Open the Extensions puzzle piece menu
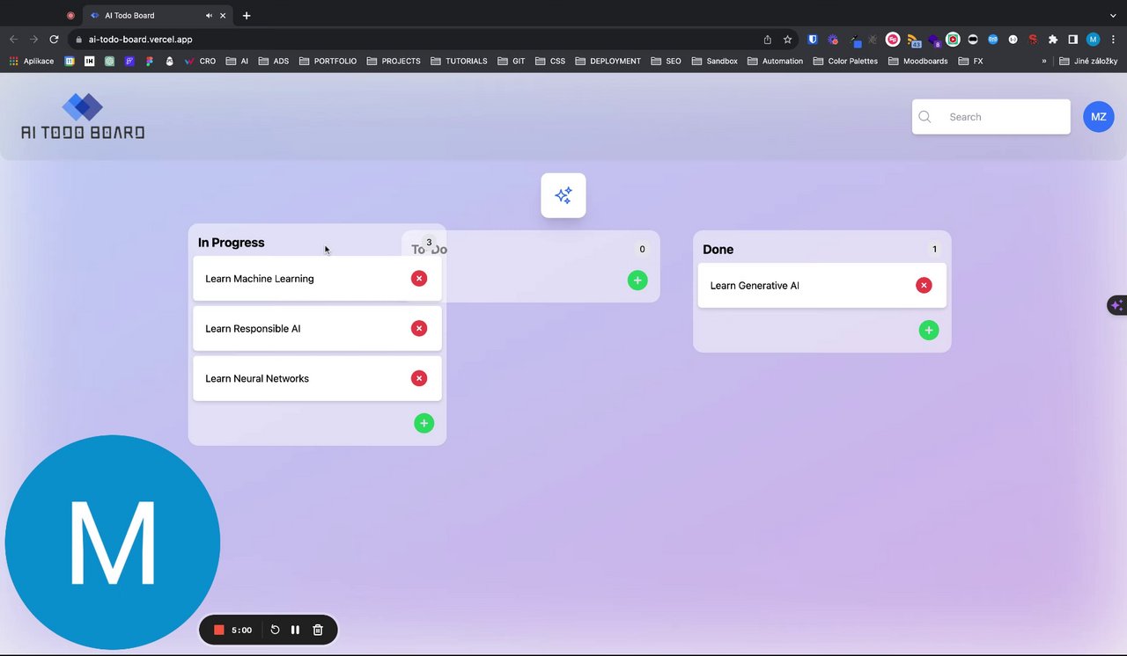The image size is (1127, 656). click(1052, 40)
